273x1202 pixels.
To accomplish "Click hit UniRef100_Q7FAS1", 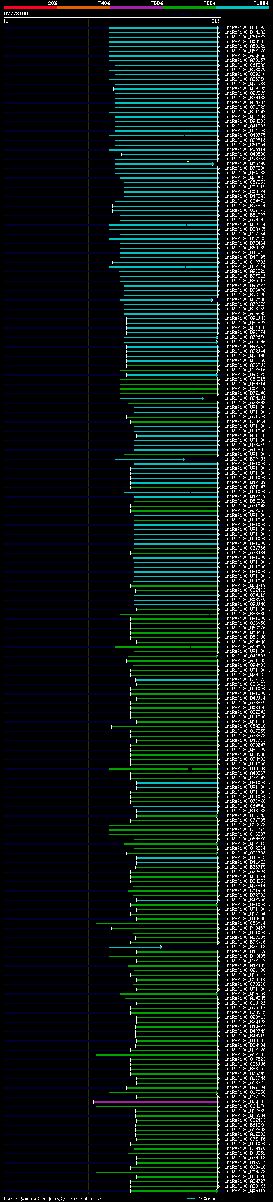I will coord(244,177).
